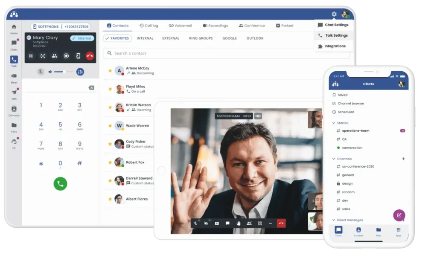Click the raise hand icon in video call
437x258 pixels.
(x=238, y=223)
